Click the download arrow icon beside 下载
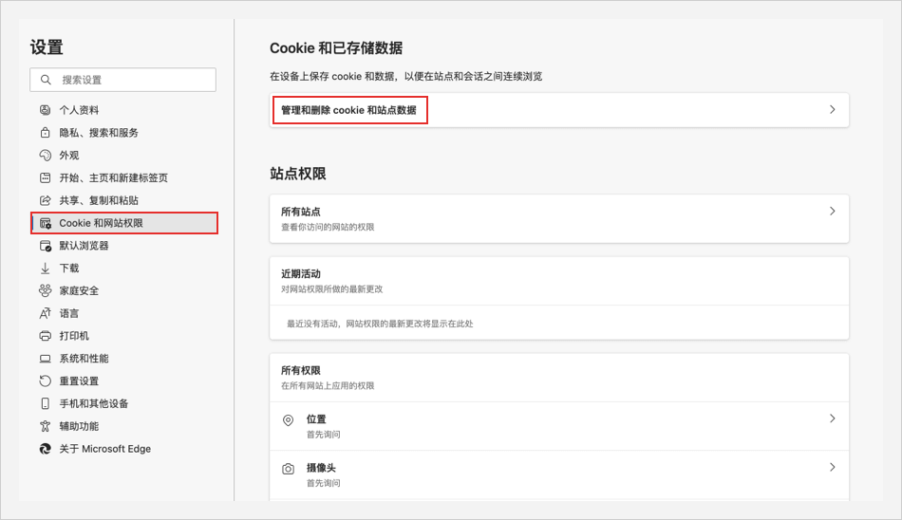The image size is (902, 520). tap(45, 269)
